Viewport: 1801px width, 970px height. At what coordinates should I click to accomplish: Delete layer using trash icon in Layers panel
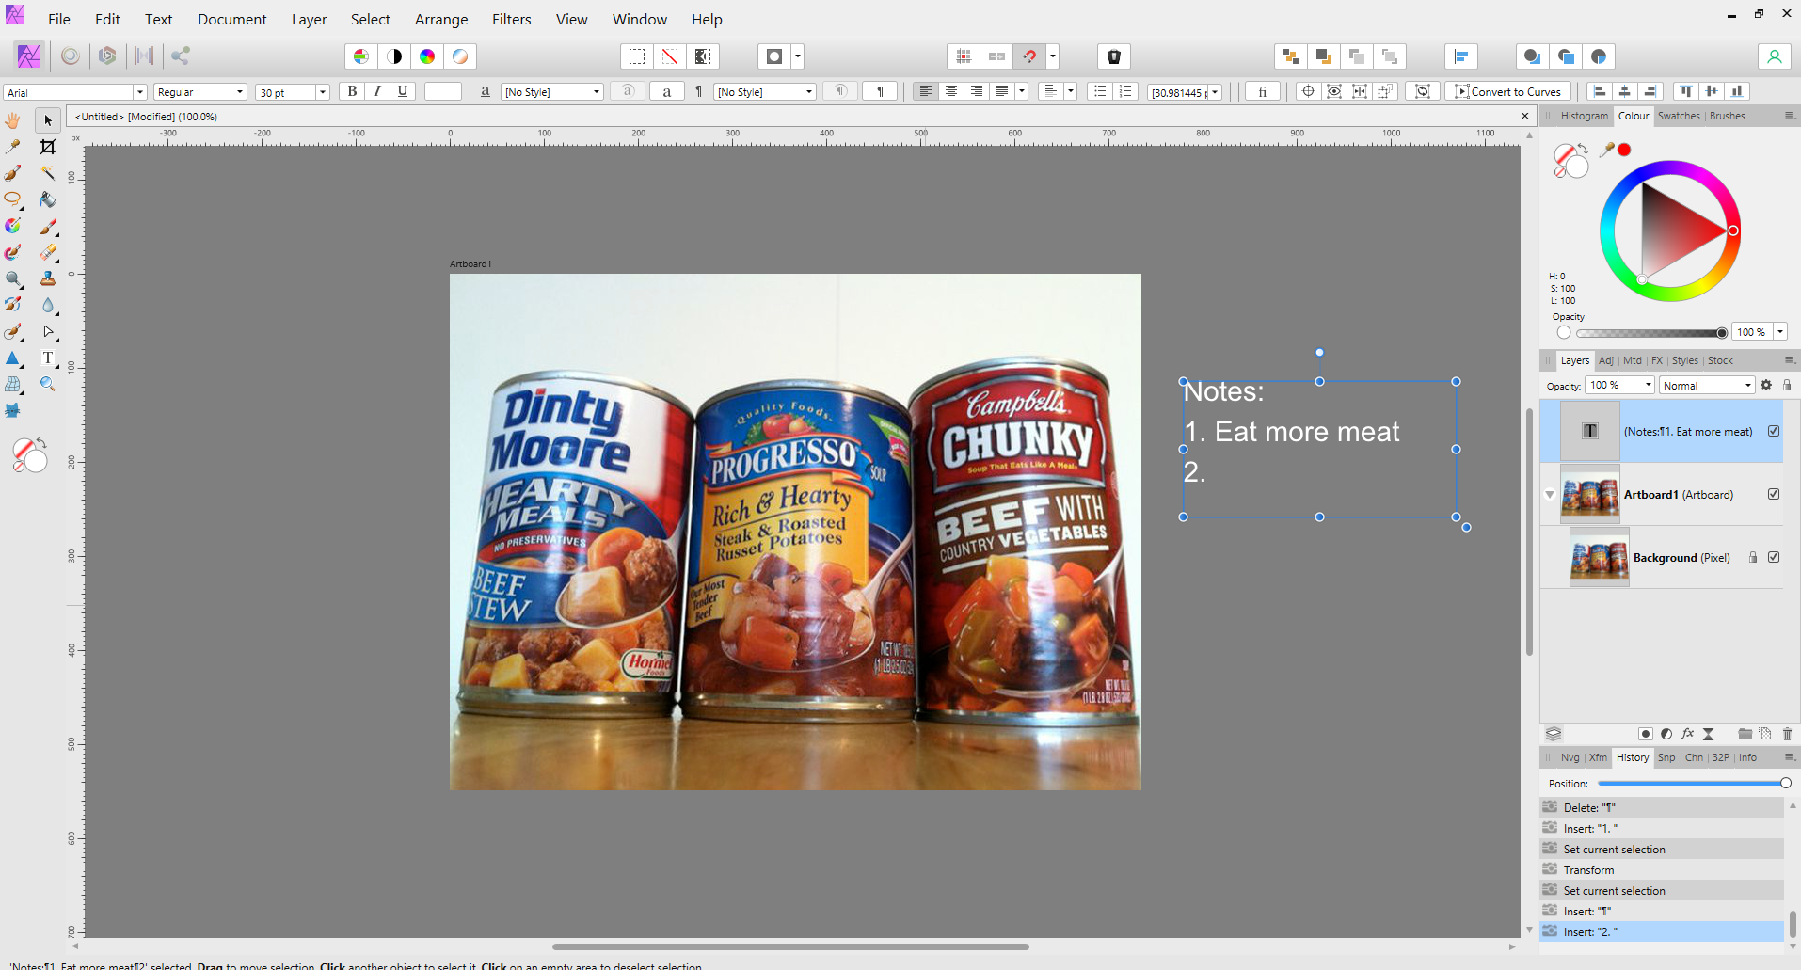1787,734
